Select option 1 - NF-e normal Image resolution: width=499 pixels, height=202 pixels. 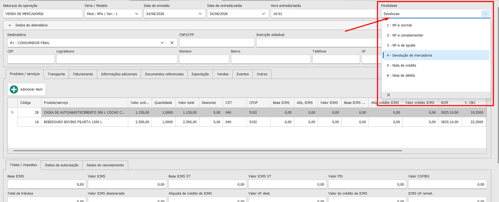click(436, 25)
